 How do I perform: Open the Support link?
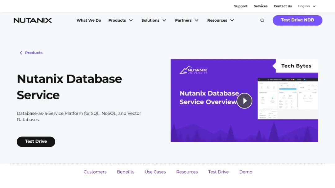click(241, 6)
